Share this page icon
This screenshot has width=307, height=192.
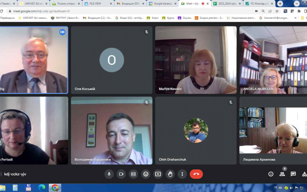pyautogui.click(x=270, y=11)
